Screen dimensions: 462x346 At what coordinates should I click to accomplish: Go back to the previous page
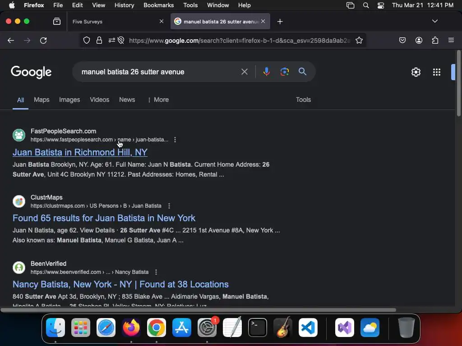11,40
